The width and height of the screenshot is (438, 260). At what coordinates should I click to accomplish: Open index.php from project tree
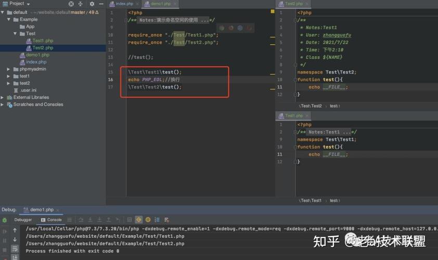pos(33,62)
